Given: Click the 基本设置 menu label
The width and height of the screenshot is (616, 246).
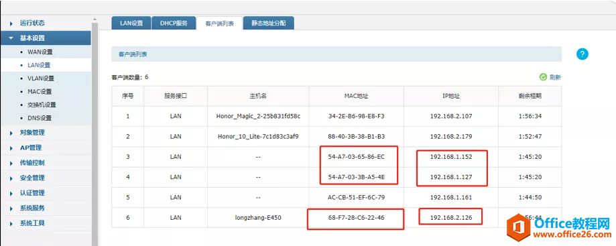Looking at the screenshot, I should [x=32, y=38].
